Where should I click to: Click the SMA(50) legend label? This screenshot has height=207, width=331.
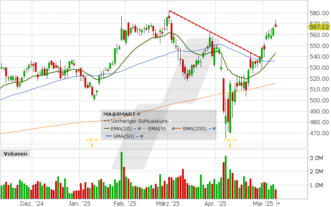(x=123, y=137)
